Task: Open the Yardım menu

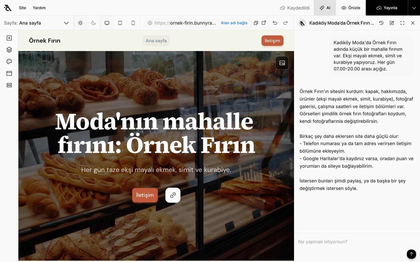Action: coord(39,8)
